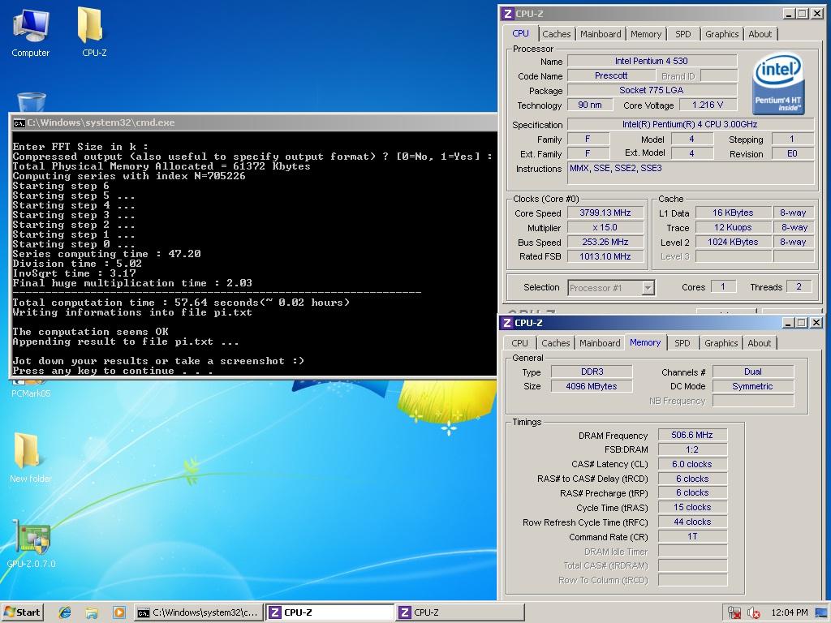The height and width of the screenshot is (623, 831).
Task: Open Mainboard tab in top CPU-Z window
Action: (601, 34)
